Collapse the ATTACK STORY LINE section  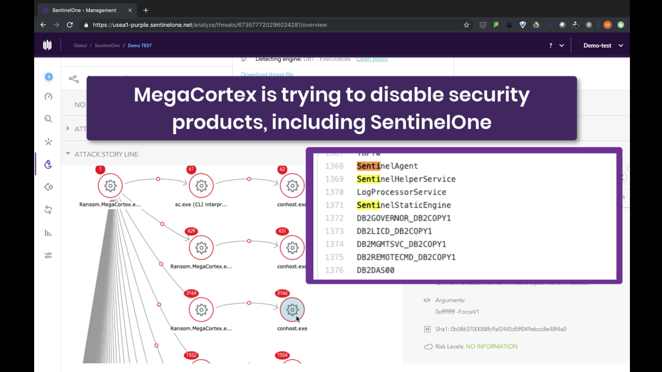[x=68, y=154]
